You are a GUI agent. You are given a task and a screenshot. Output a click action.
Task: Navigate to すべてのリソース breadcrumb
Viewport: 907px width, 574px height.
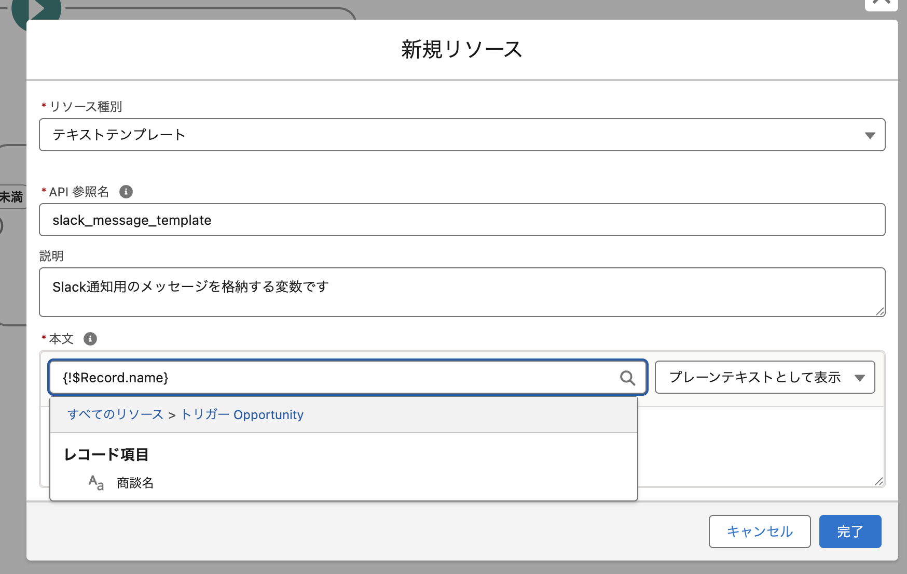tap(115, 414)
